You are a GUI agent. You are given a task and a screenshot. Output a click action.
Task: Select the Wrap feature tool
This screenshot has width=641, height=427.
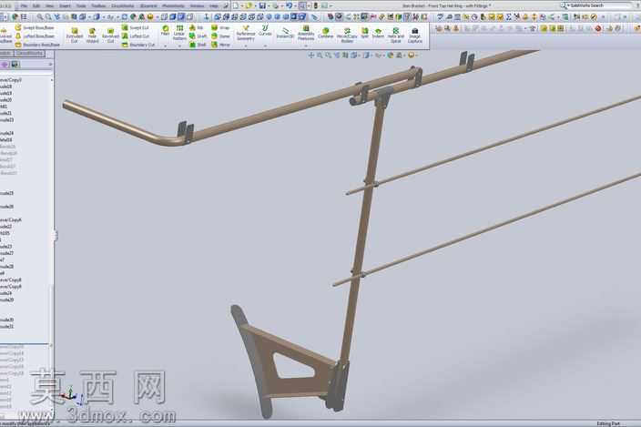(x=220, y=28)
